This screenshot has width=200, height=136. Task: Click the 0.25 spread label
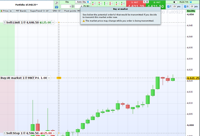(x=146, y=2)
